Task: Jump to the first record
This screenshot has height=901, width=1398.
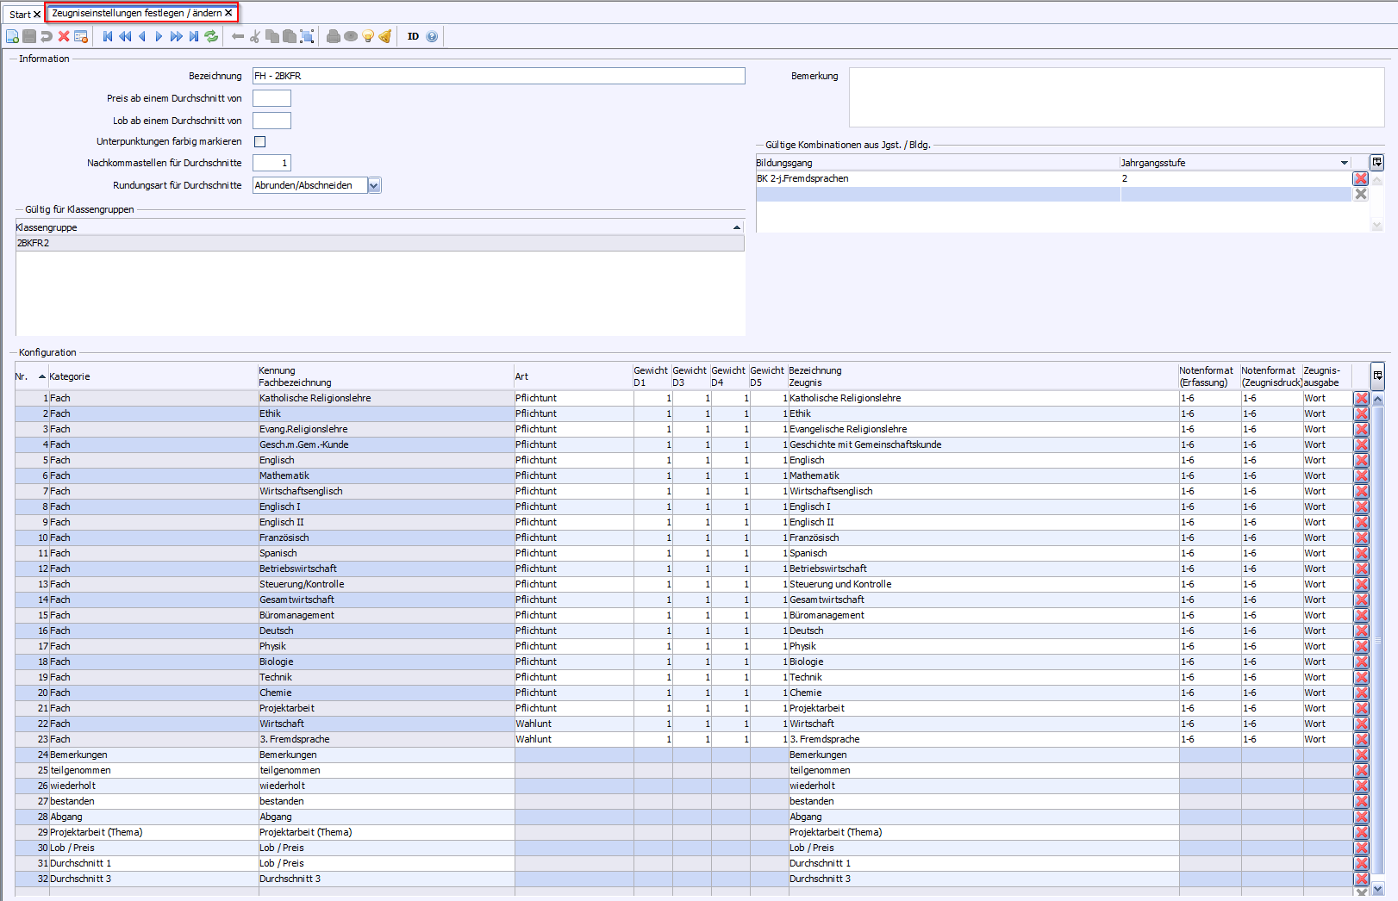Action: click(108, 36)
